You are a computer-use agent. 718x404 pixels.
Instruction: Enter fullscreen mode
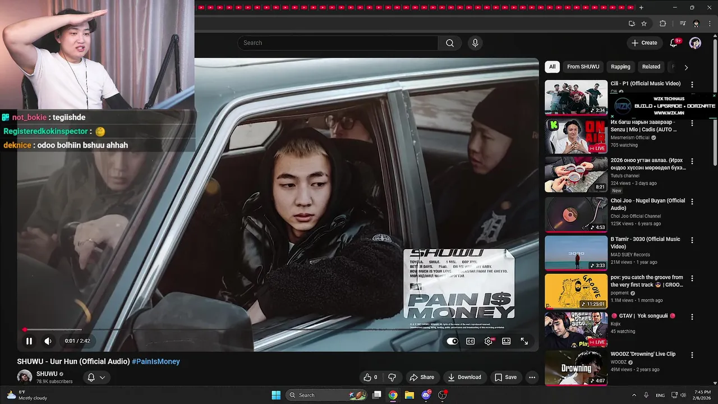[x=524, y=341]
